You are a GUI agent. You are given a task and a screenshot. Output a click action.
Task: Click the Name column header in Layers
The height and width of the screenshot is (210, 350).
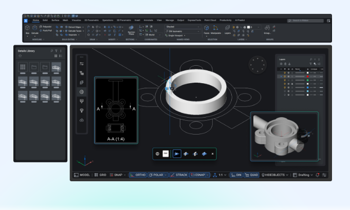(x=298, y=69)
